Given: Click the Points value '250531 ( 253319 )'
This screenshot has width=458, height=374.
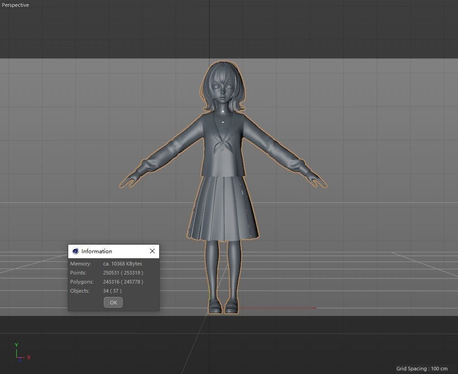Looking at the screenshot, I should 123,273.
